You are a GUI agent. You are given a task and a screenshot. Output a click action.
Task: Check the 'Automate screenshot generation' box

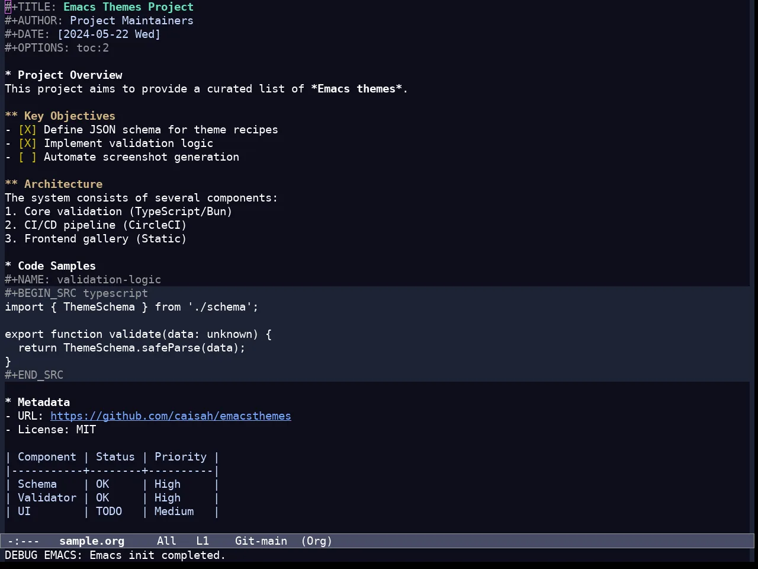pyautogui.click(x=27, y=157)
